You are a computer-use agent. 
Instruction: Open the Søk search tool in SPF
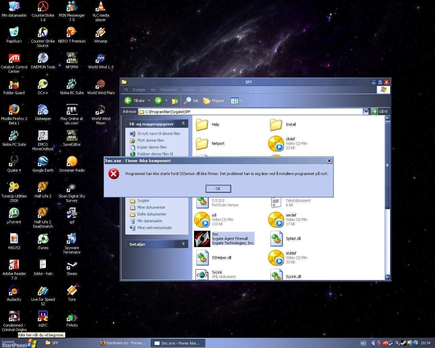191,101
